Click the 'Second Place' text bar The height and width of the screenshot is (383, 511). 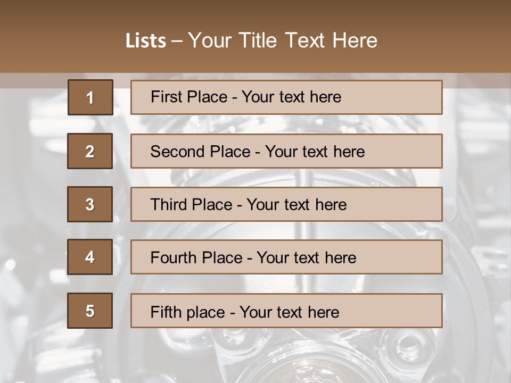coord(286,151)
